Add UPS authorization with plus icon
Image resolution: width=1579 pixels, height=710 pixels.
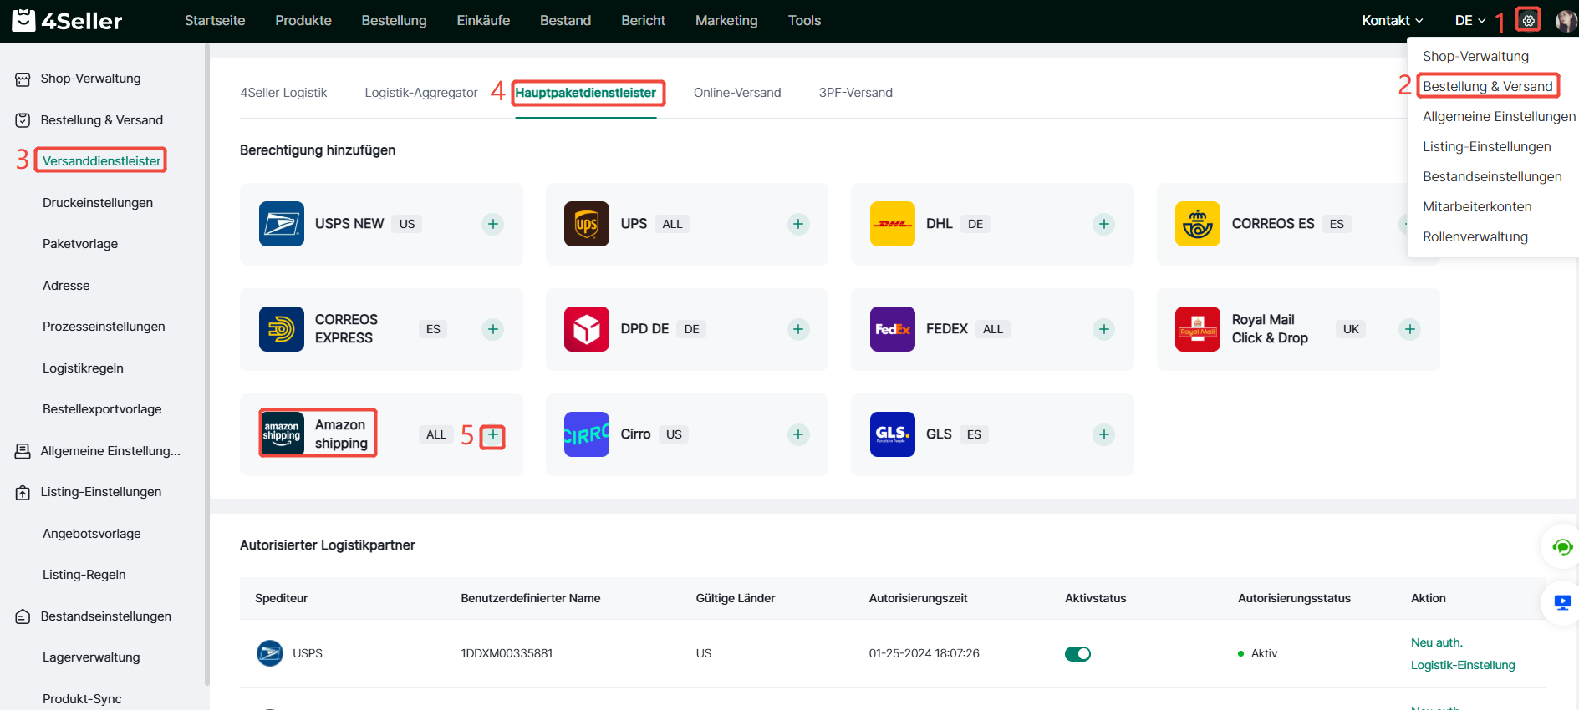tap(798, 224)
